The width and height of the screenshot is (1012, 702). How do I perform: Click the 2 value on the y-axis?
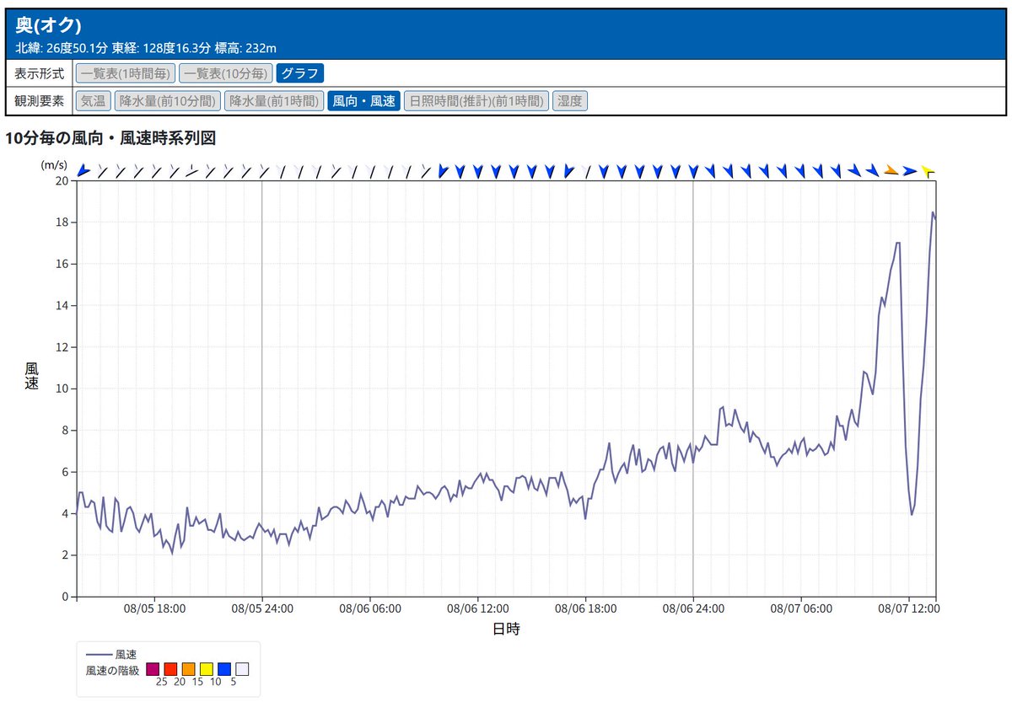[x=65, y=555]
